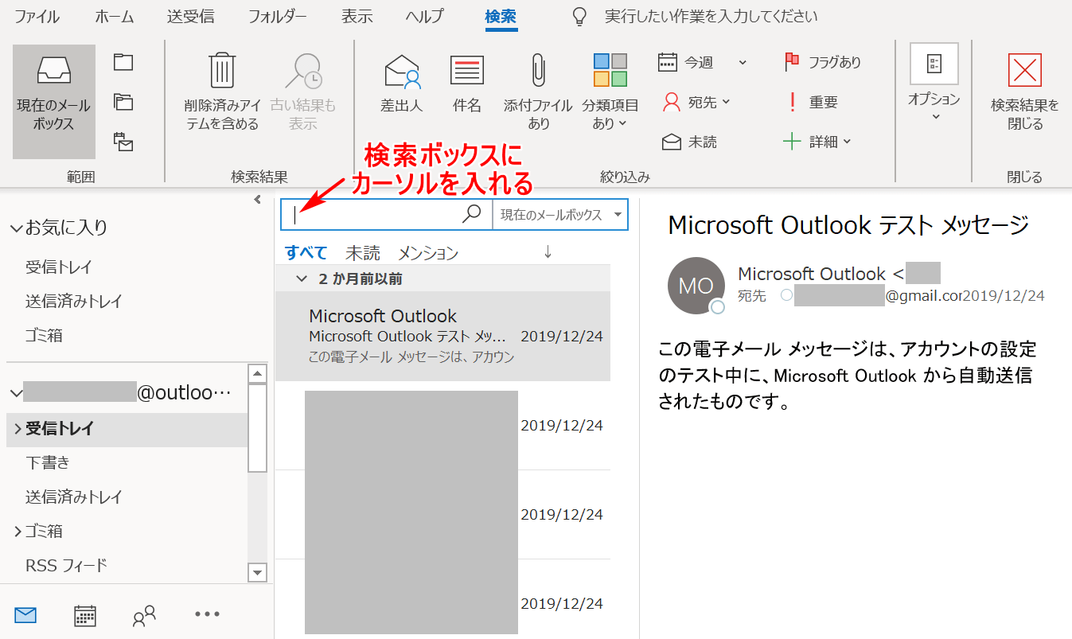Click the single folder scope icon
1072x639 pixels.
click(123, 62)
